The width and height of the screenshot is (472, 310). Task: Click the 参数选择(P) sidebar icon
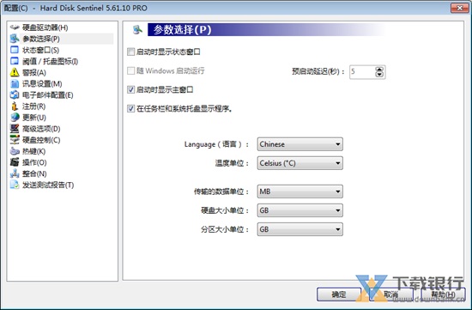(15, 39)
